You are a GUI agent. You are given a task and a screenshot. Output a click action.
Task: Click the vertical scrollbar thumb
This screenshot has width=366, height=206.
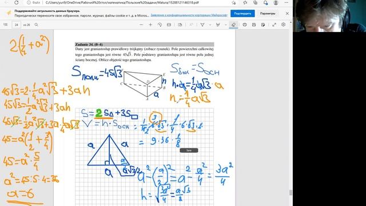291,192
